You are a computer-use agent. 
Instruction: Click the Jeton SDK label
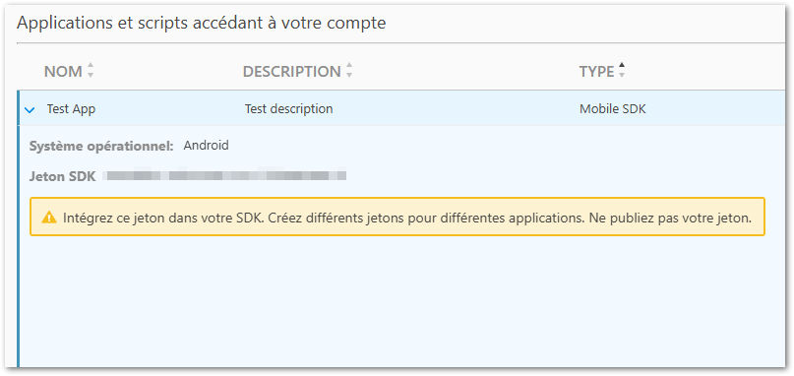[x=62, y=176]
